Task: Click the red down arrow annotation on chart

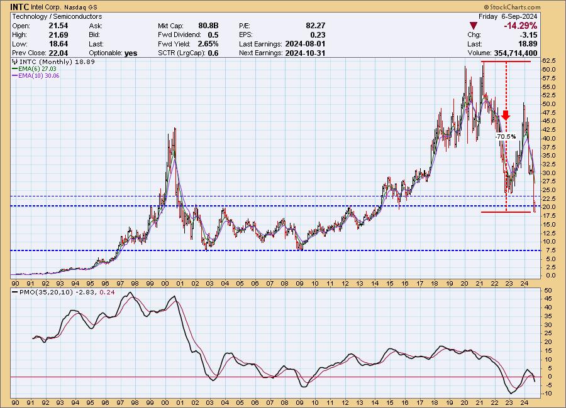Action: (x=506, y=115)
